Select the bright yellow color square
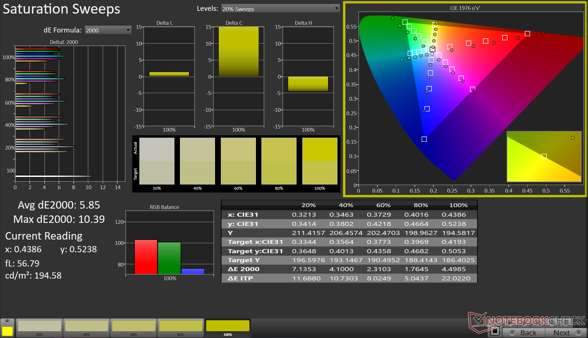This screenshot has height=338, width=588. [7, 331]
